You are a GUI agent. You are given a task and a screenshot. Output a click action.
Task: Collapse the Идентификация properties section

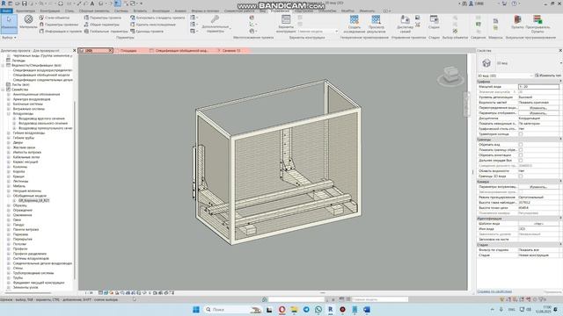click(x=560, y=219)
